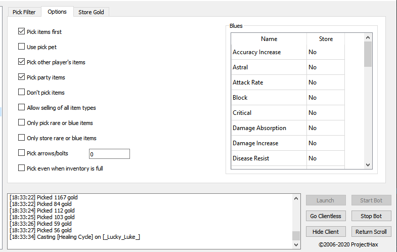The image size is (397, 252).
Task: Click the Stop Bot button
Action: click(371, 216)
